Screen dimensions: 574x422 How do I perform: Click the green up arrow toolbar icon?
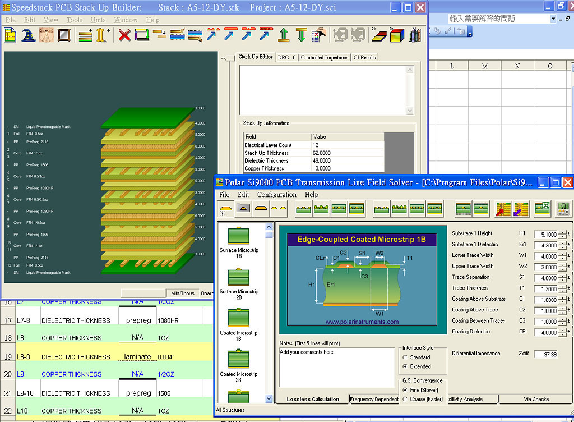pos(284,35)
